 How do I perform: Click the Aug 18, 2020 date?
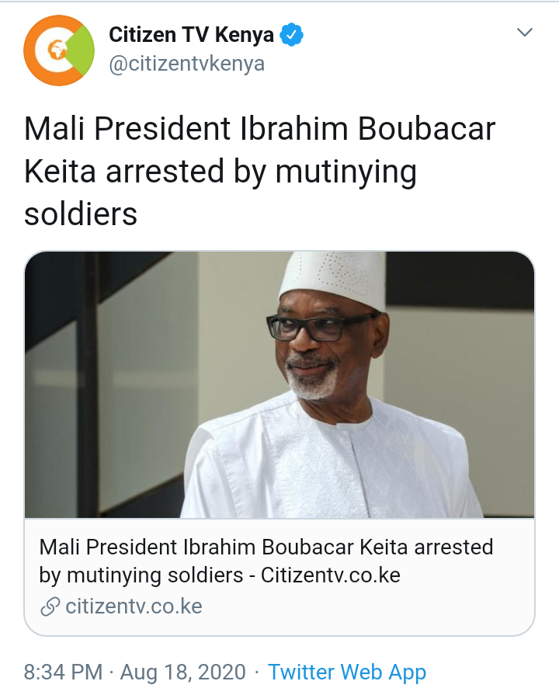(x=185, y=672)
